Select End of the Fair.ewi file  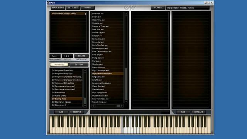click(108, 45)
